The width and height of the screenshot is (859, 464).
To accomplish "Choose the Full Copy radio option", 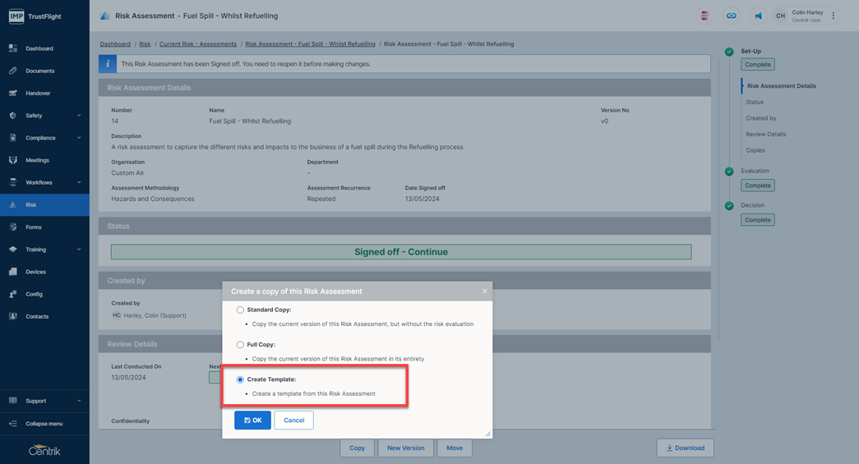I will click(240, 345).
